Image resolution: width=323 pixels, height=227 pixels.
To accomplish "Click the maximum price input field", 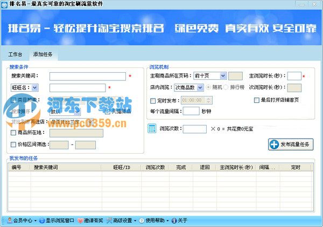I will [x=85, y=145].
